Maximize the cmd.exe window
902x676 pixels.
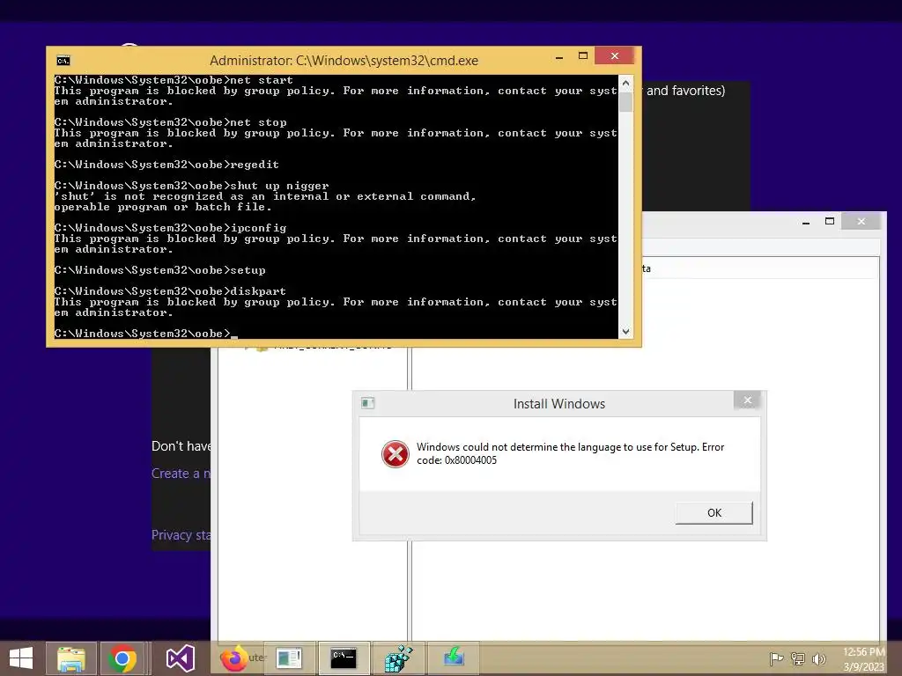(x=583, y=55)
